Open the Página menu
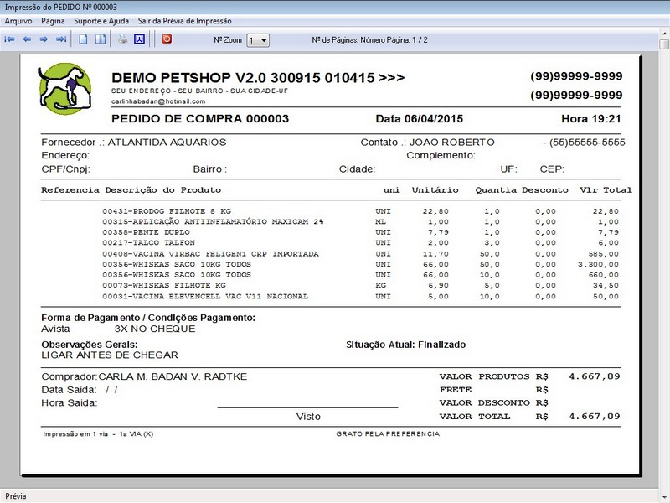The width and height of the screenshot is (670, 503). [x=53, y=20]
